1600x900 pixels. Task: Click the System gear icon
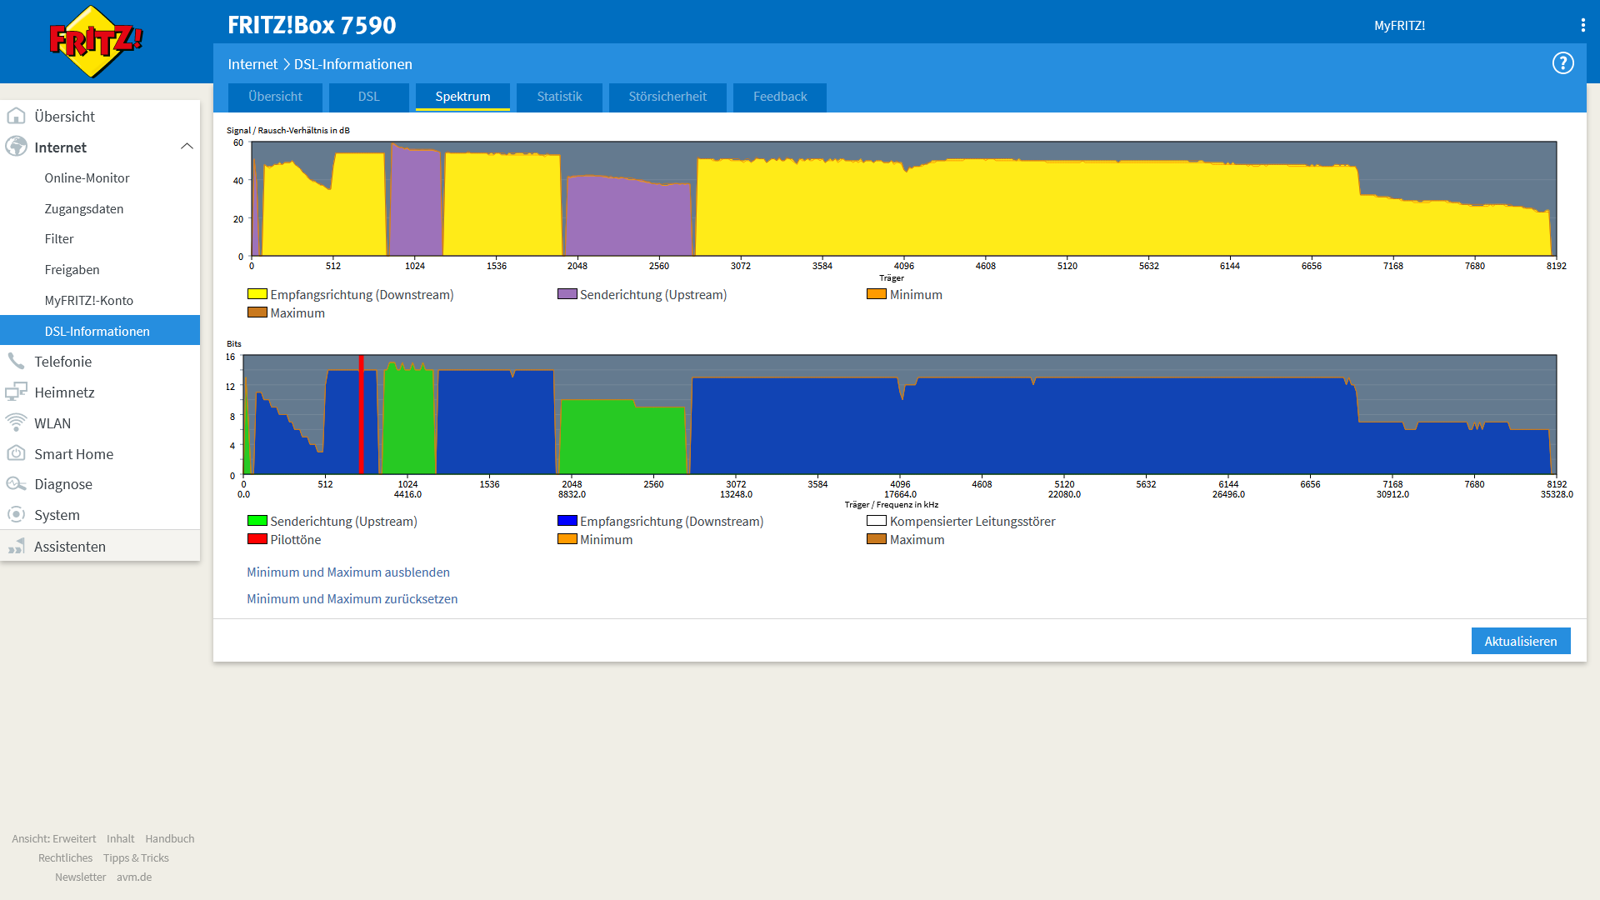click(16, 515)
